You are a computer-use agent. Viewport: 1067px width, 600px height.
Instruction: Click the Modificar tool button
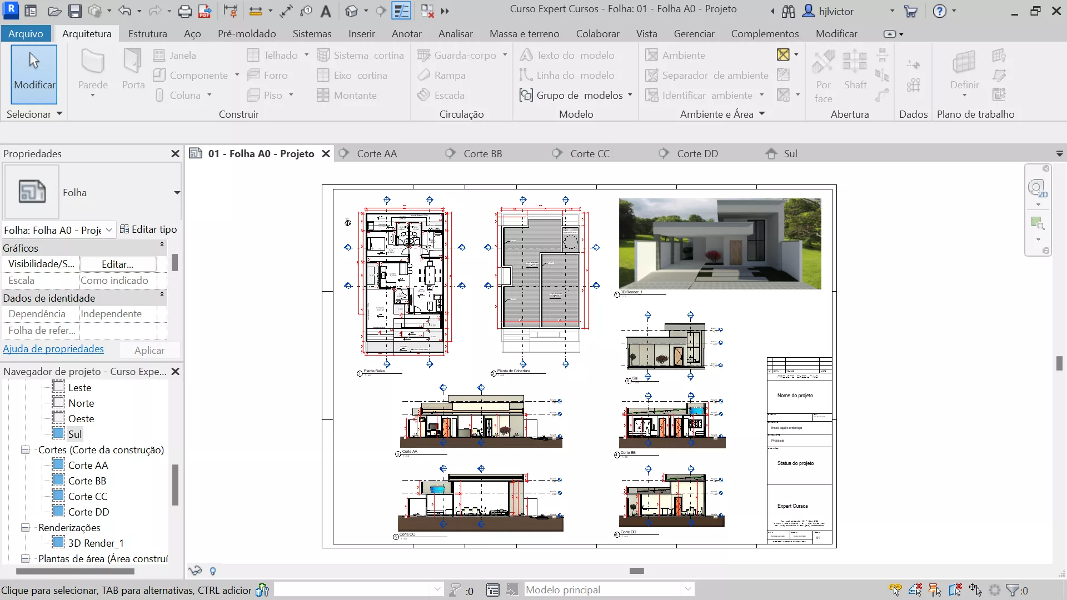pyautogui.click(x=34, y=74)
